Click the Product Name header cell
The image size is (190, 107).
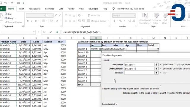coord(8,42)
